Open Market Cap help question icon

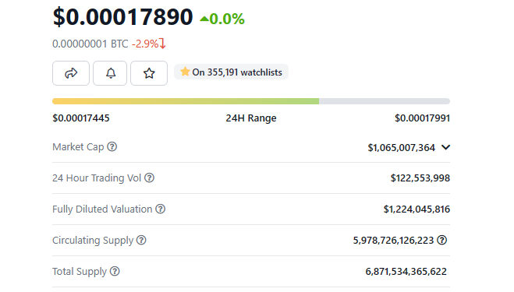(112, 146)
